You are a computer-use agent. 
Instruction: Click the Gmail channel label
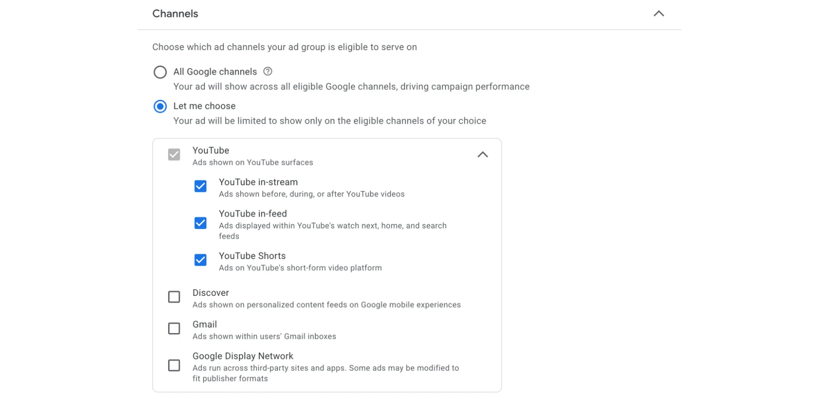click(x=205, y=324)
